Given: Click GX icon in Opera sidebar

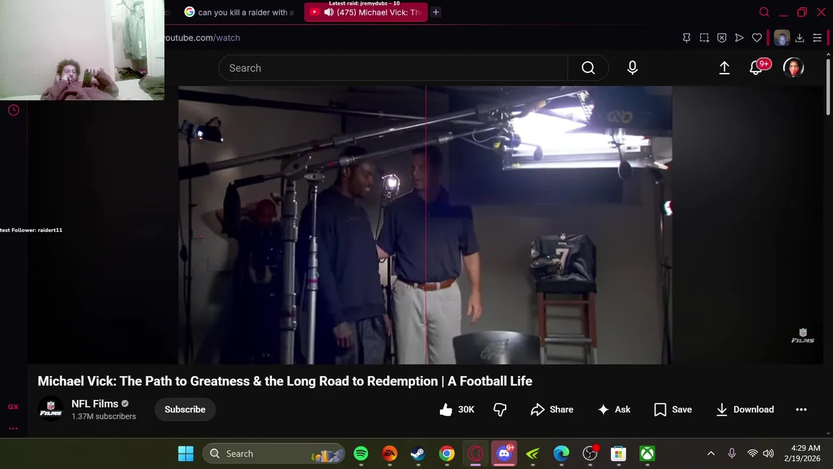Looking at the screenshot, I should 13,406.
